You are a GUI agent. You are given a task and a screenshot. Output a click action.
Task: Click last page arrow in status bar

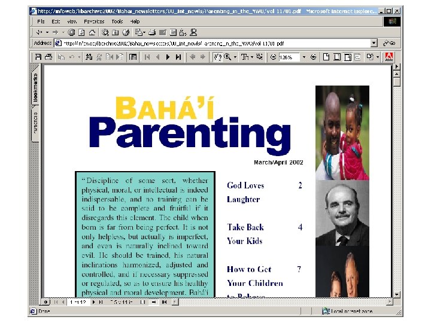click(101, 302)
